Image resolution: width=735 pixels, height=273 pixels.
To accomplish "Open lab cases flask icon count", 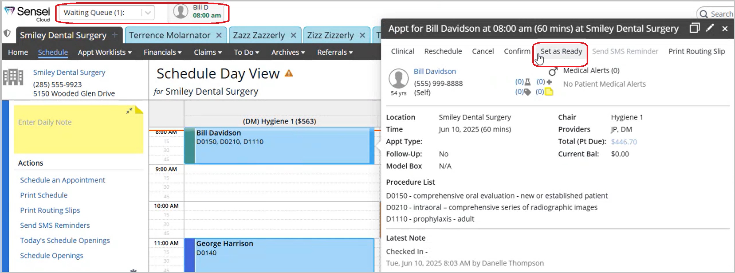I will [x=523, y=82].
